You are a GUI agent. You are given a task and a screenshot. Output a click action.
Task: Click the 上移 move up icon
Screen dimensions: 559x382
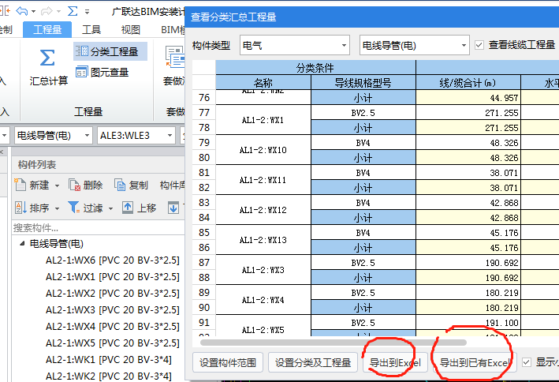(x=128, y=208)
